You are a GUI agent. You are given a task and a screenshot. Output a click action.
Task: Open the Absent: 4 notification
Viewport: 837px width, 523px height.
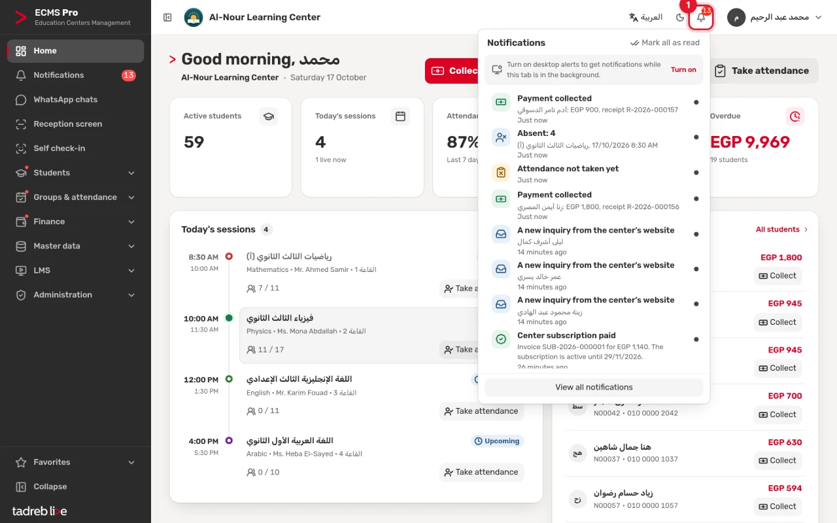click(x=594, y=144)
